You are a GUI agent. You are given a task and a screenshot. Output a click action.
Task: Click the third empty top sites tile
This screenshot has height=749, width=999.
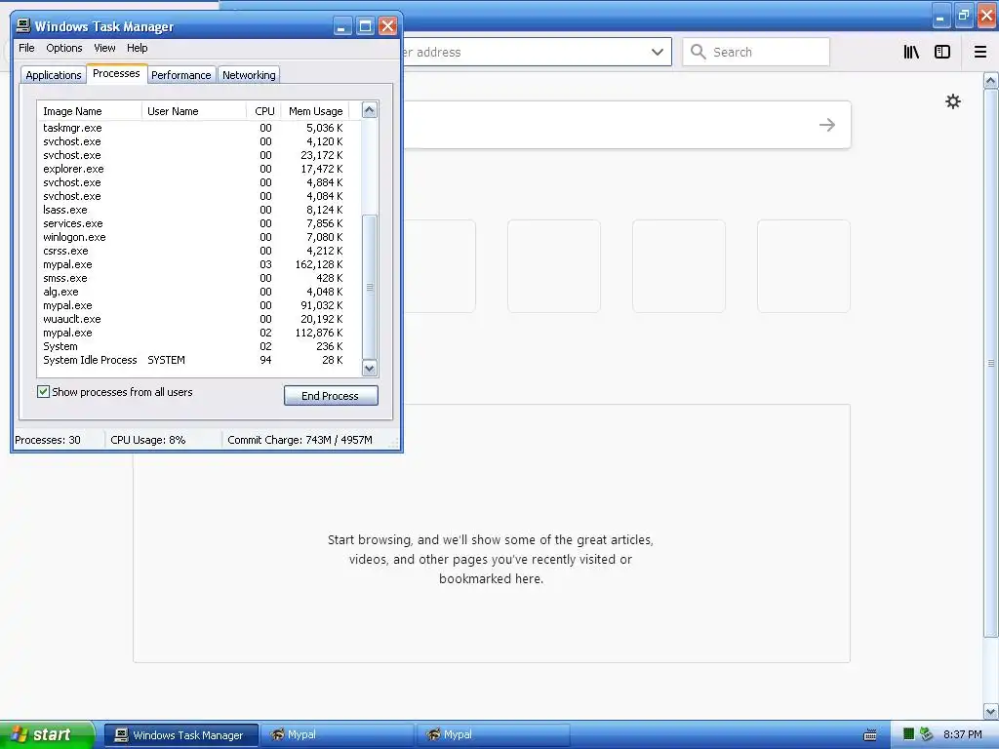[679, 266]
